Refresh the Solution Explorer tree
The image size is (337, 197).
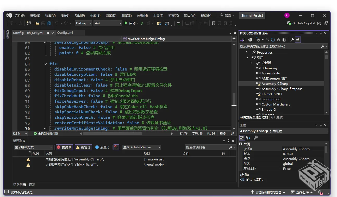click(x=273, y=40)
